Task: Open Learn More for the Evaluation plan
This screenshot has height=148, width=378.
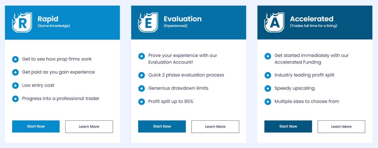Action: tap(215, 127)
